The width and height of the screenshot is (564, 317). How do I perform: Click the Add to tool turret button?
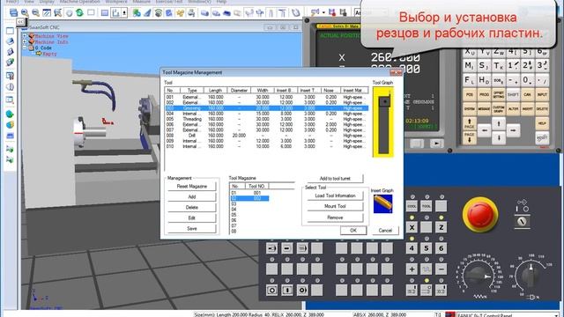(x=335, y=178)
